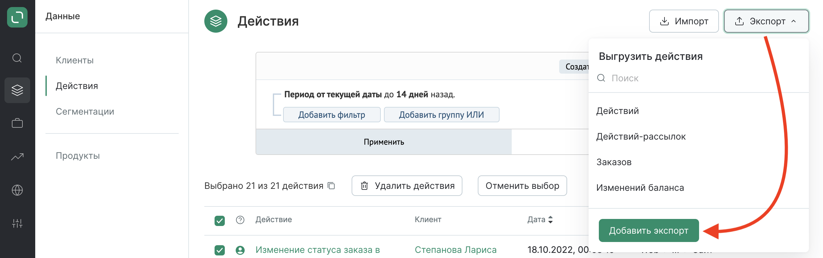Click the Импорт button
Screen dimensions: 823x258
pyautogui.click(x=684, y=21)
